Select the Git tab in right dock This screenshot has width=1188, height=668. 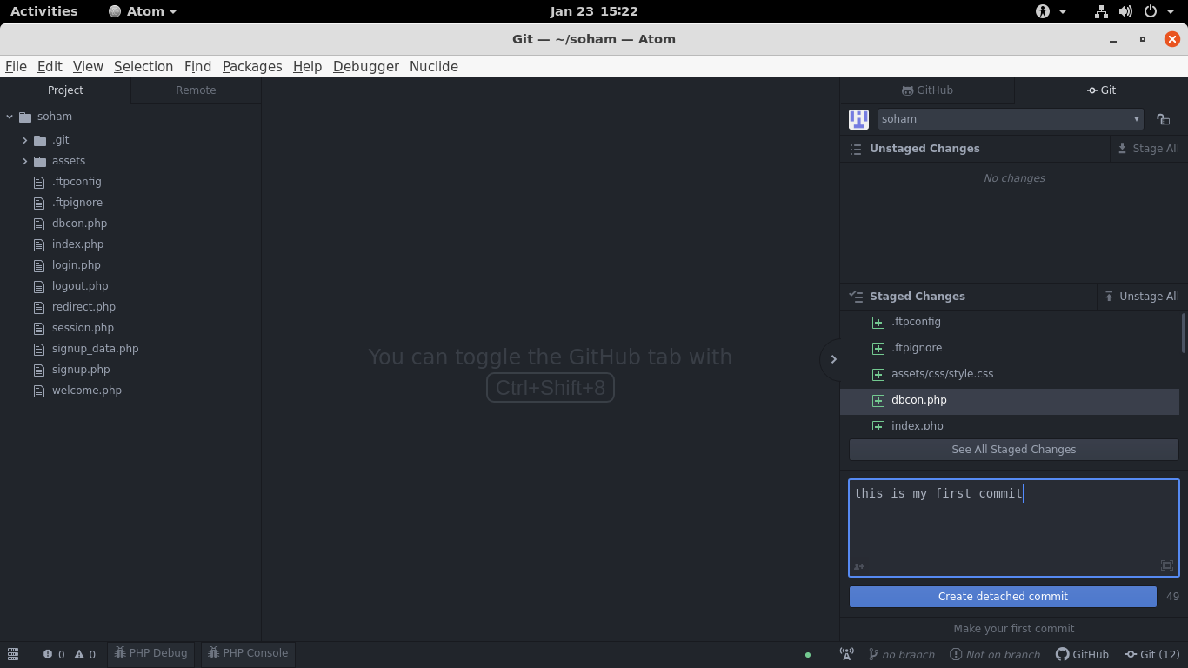[x=1101, y=90]
